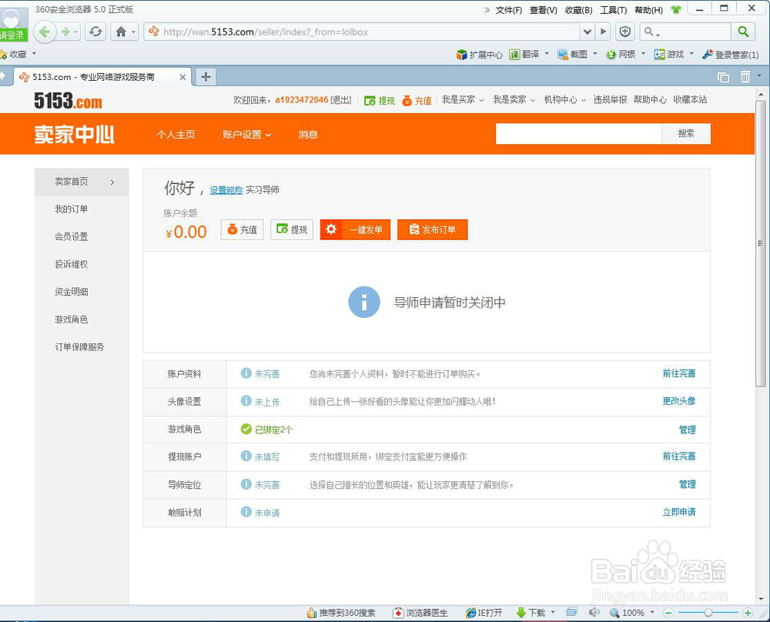Image resolution: width=770 pixels, height=622 pixels.
Task: Expand the 账户设置 dropdown
Action: 246,135
